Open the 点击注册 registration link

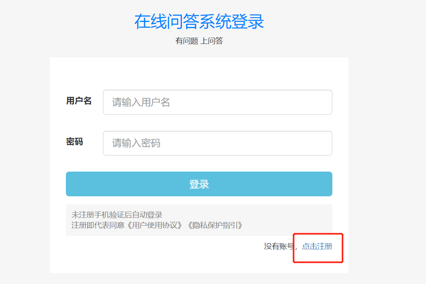(317, 246)
